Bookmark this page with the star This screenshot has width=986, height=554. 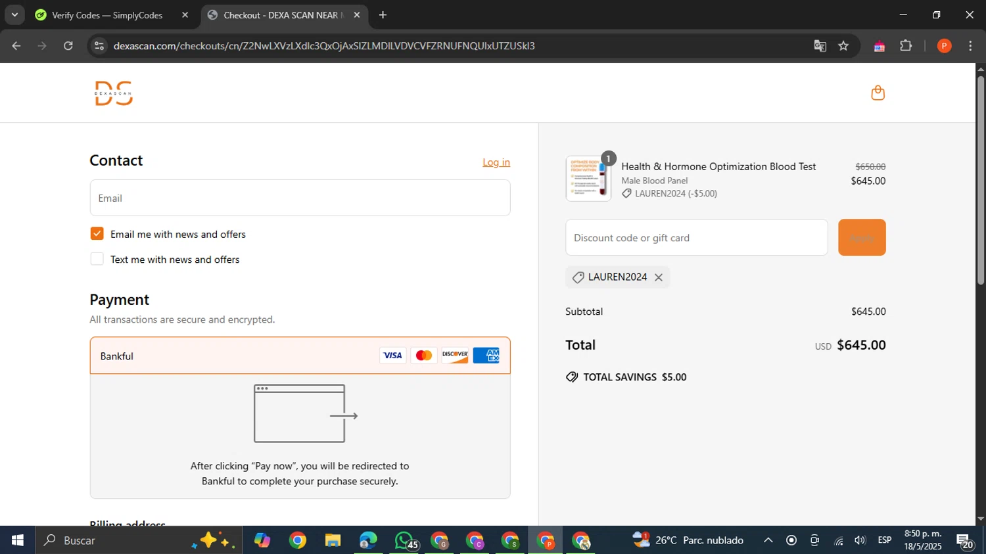(x=844, y=46)
